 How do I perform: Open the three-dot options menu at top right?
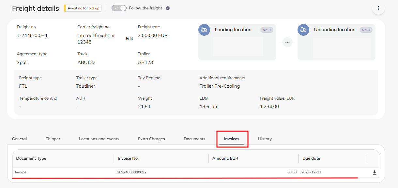point(378,8)
